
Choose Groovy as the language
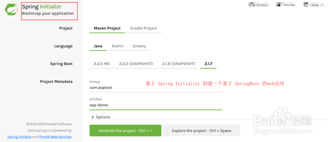pyautogui.click(x=139, y=46)
